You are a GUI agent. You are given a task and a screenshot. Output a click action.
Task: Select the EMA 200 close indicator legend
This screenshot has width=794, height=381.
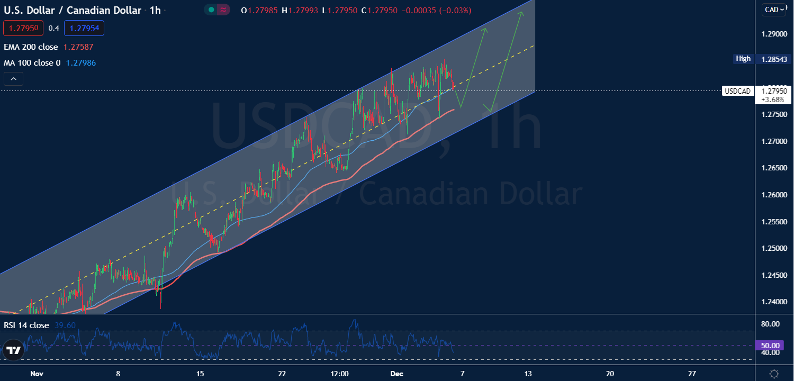click(x=31, y=47)
